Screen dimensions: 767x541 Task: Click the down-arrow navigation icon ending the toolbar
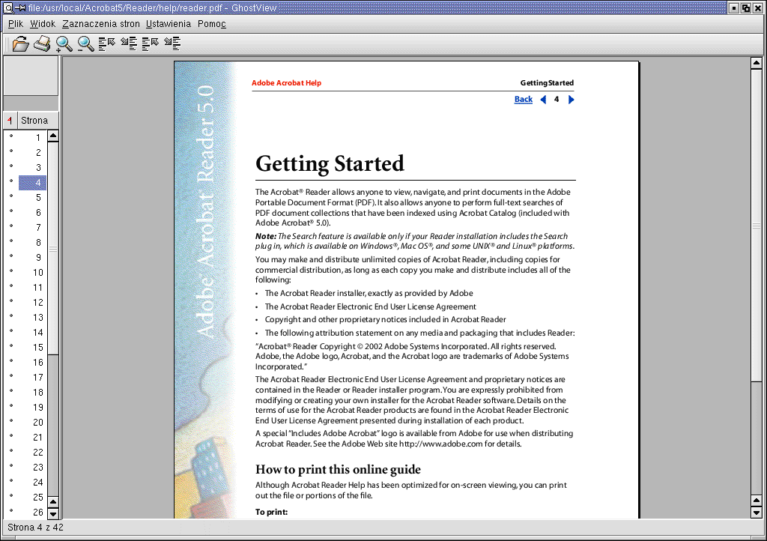[x=172, y=44]
